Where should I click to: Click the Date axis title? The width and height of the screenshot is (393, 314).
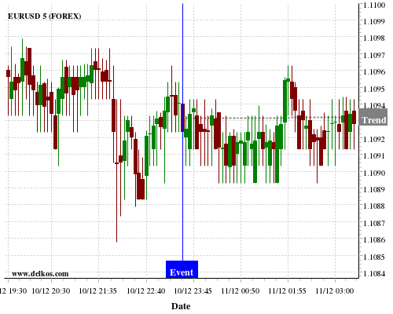pyautogui.click(x=181, y=306)
